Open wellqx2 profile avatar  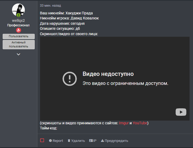(x=18, y=10)
